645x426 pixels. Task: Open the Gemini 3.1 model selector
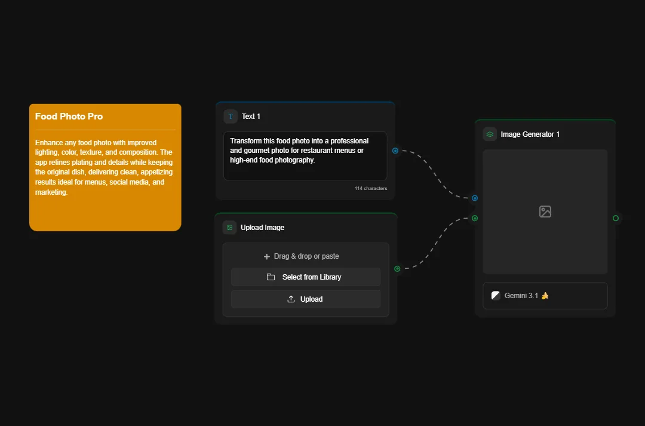(x=545, y=296)
